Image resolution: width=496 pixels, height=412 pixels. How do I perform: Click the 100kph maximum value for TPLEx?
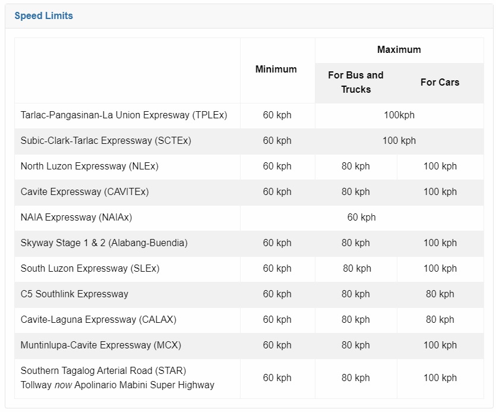[x=399, y=115]
